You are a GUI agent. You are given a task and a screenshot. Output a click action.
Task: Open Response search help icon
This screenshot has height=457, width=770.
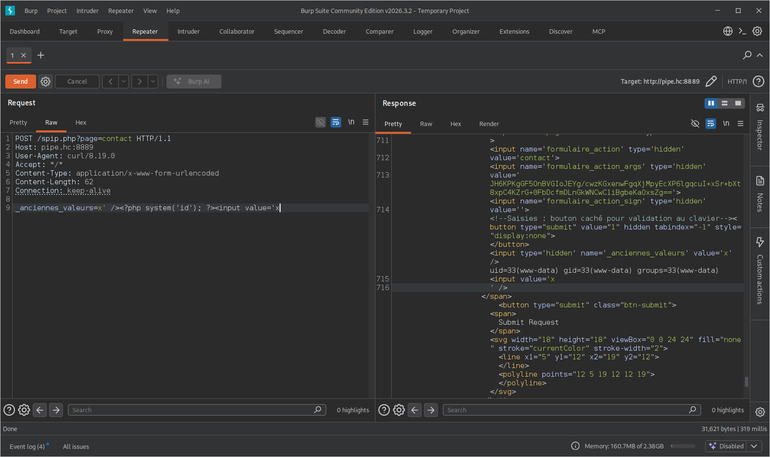coord(384,410)
